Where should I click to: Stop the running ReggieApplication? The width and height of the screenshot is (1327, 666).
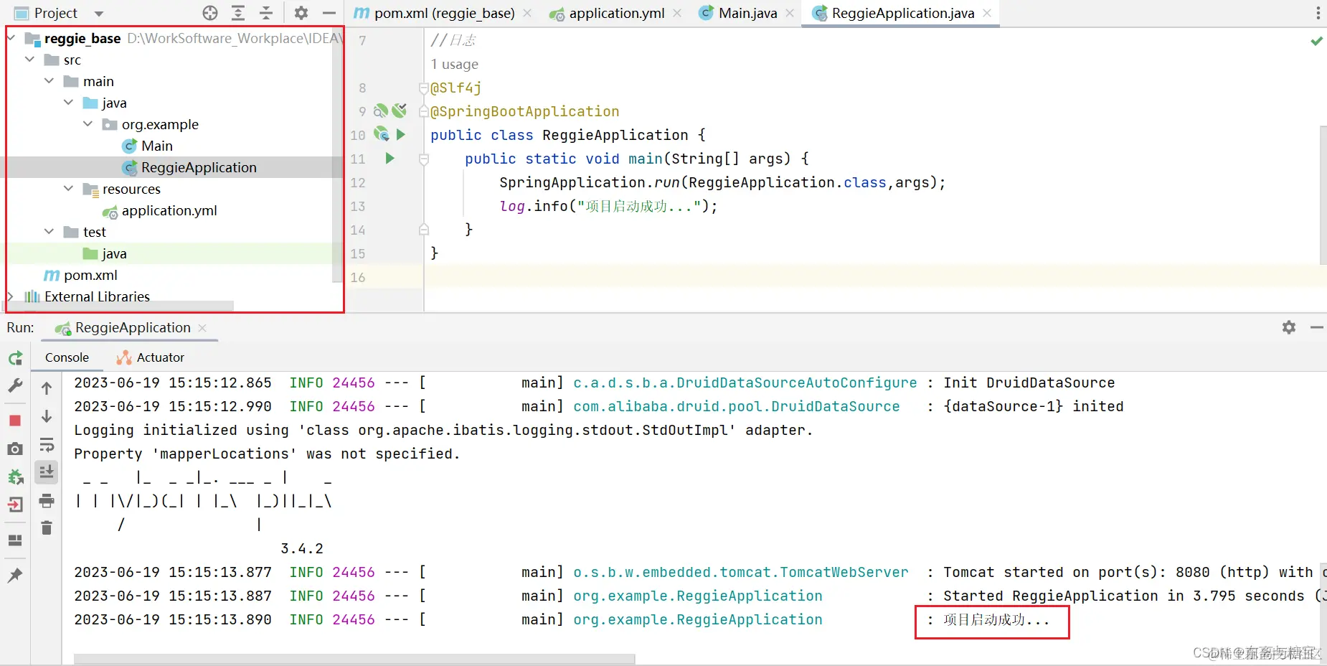coord(15,421)
